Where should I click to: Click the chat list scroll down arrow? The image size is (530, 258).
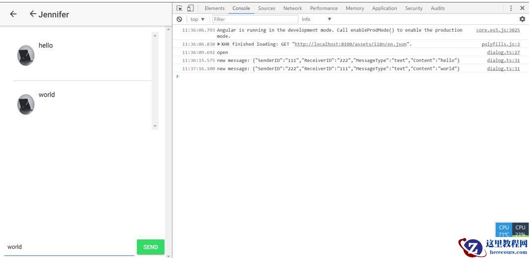155,126
